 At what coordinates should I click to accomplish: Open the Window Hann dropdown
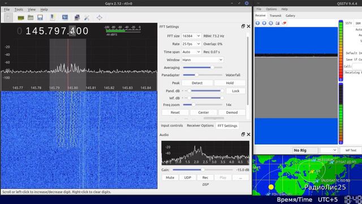pos(202,60)
